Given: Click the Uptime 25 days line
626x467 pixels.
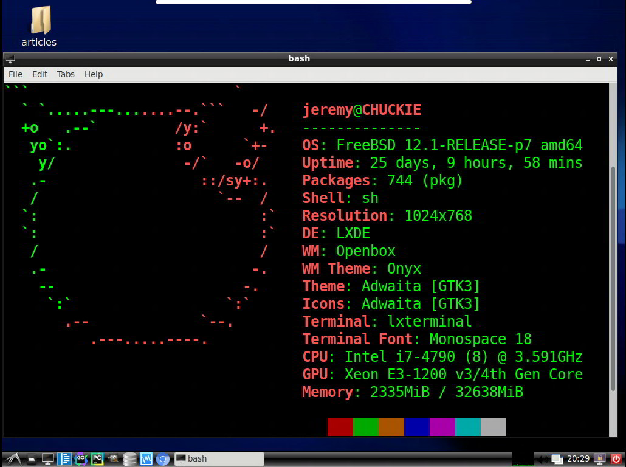Looking at the screenshot, I should pos(442,162).
